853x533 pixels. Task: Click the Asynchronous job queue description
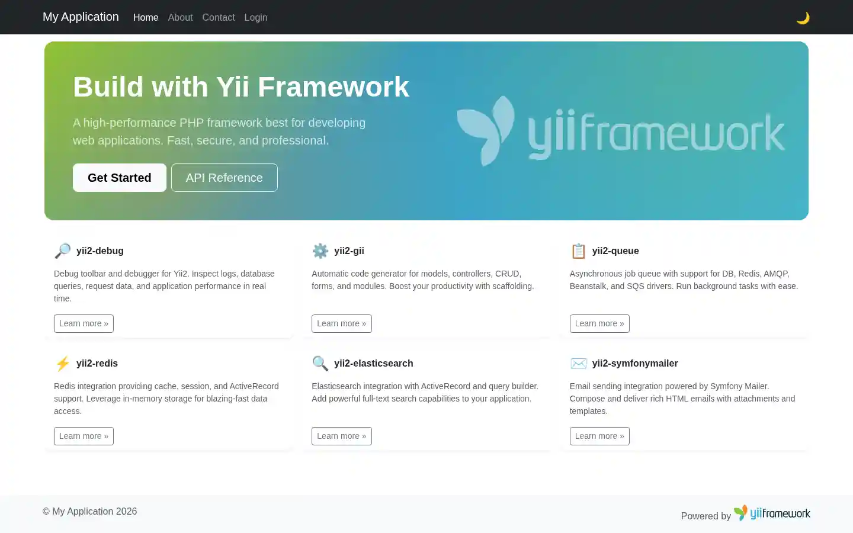pos(684,280)
